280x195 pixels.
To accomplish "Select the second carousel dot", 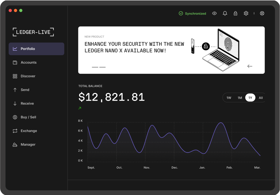I will tap(103, 67).
